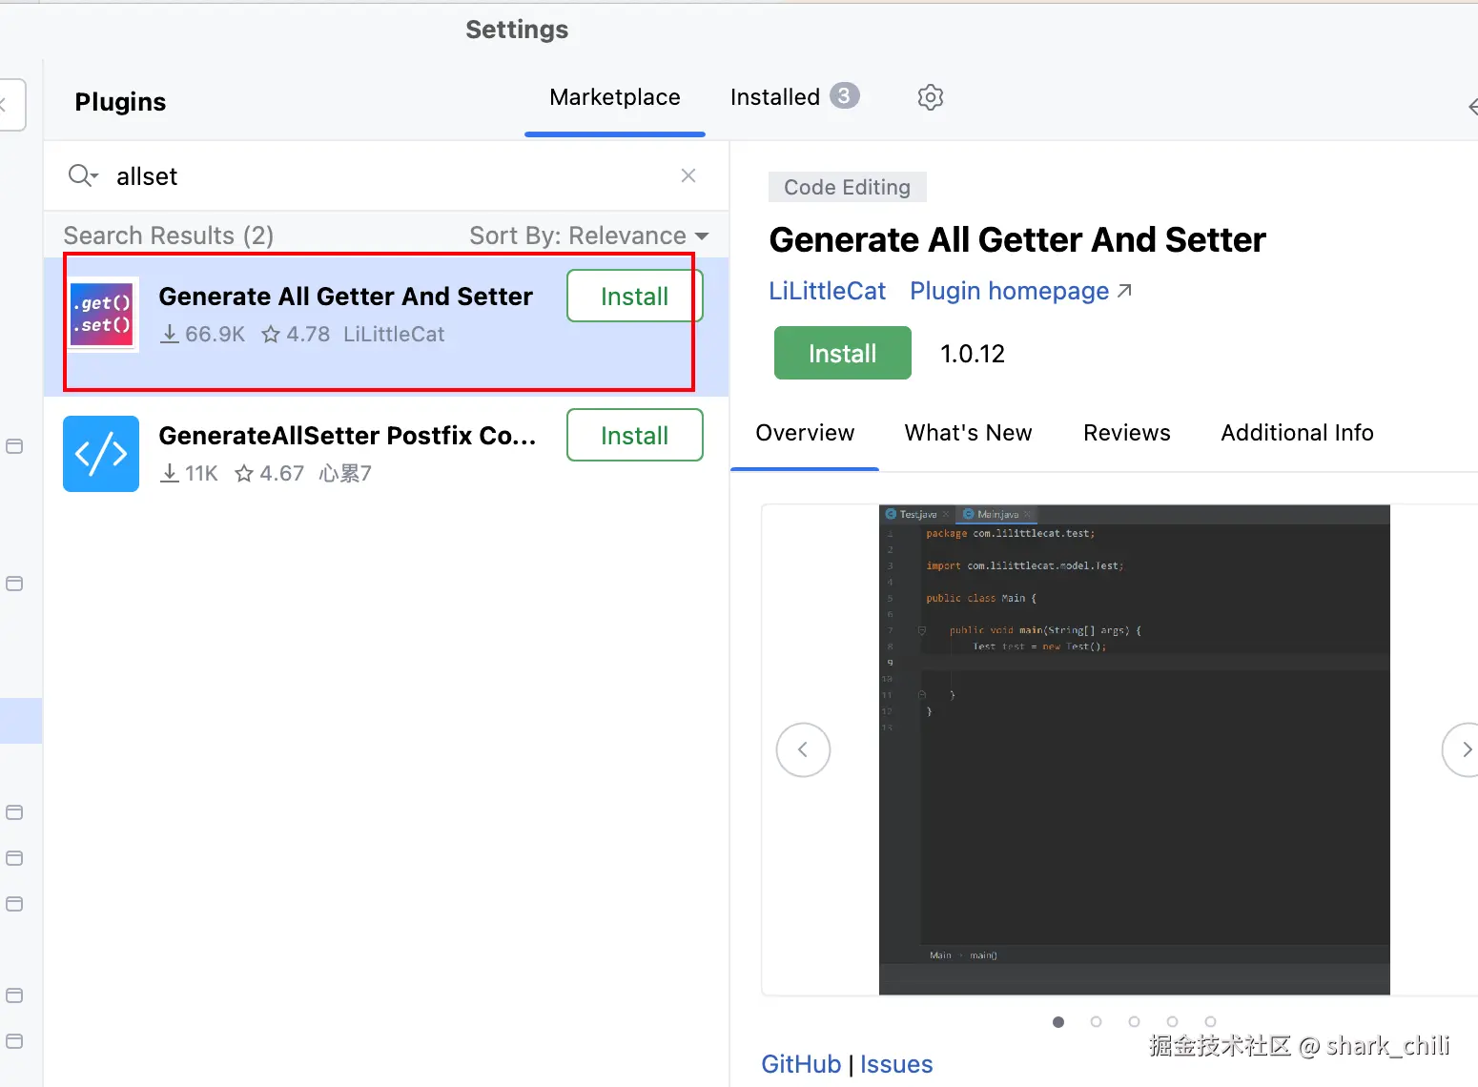Open the Additional Info tab

click(1297, 433)
